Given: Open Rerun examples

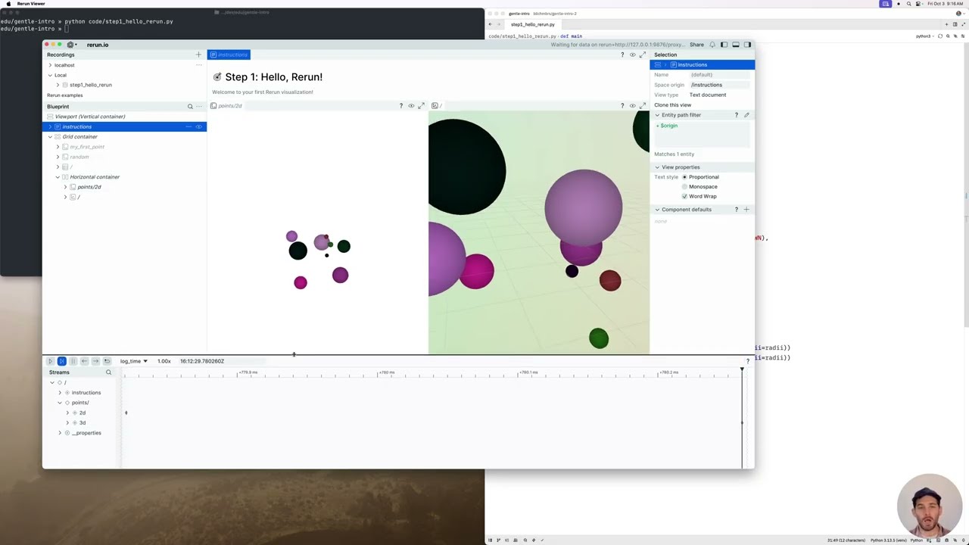Looking at the screenshot, I should click(x=65, y=95).
